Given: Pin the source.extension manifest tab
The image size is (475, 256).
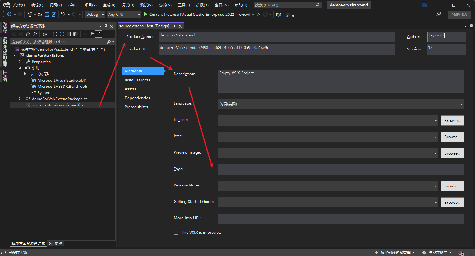Looking at the screenshot, I should click(x=174, y=26).
